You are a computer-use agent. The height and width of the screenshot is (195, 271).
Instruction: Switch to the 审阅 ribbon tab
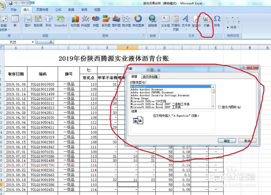click(x=84, y=10)
